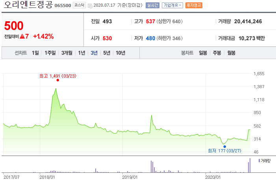Click the 코스닥 market label
The image size is (276, 187).
click(x=79, y=5)
